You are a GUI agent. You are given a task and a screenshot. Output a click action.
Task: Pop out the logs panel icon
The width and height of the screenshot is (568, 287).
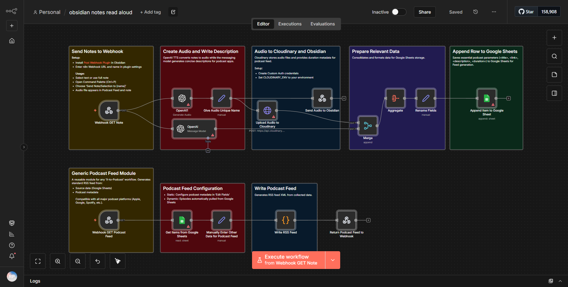click(x=551, y=281)
